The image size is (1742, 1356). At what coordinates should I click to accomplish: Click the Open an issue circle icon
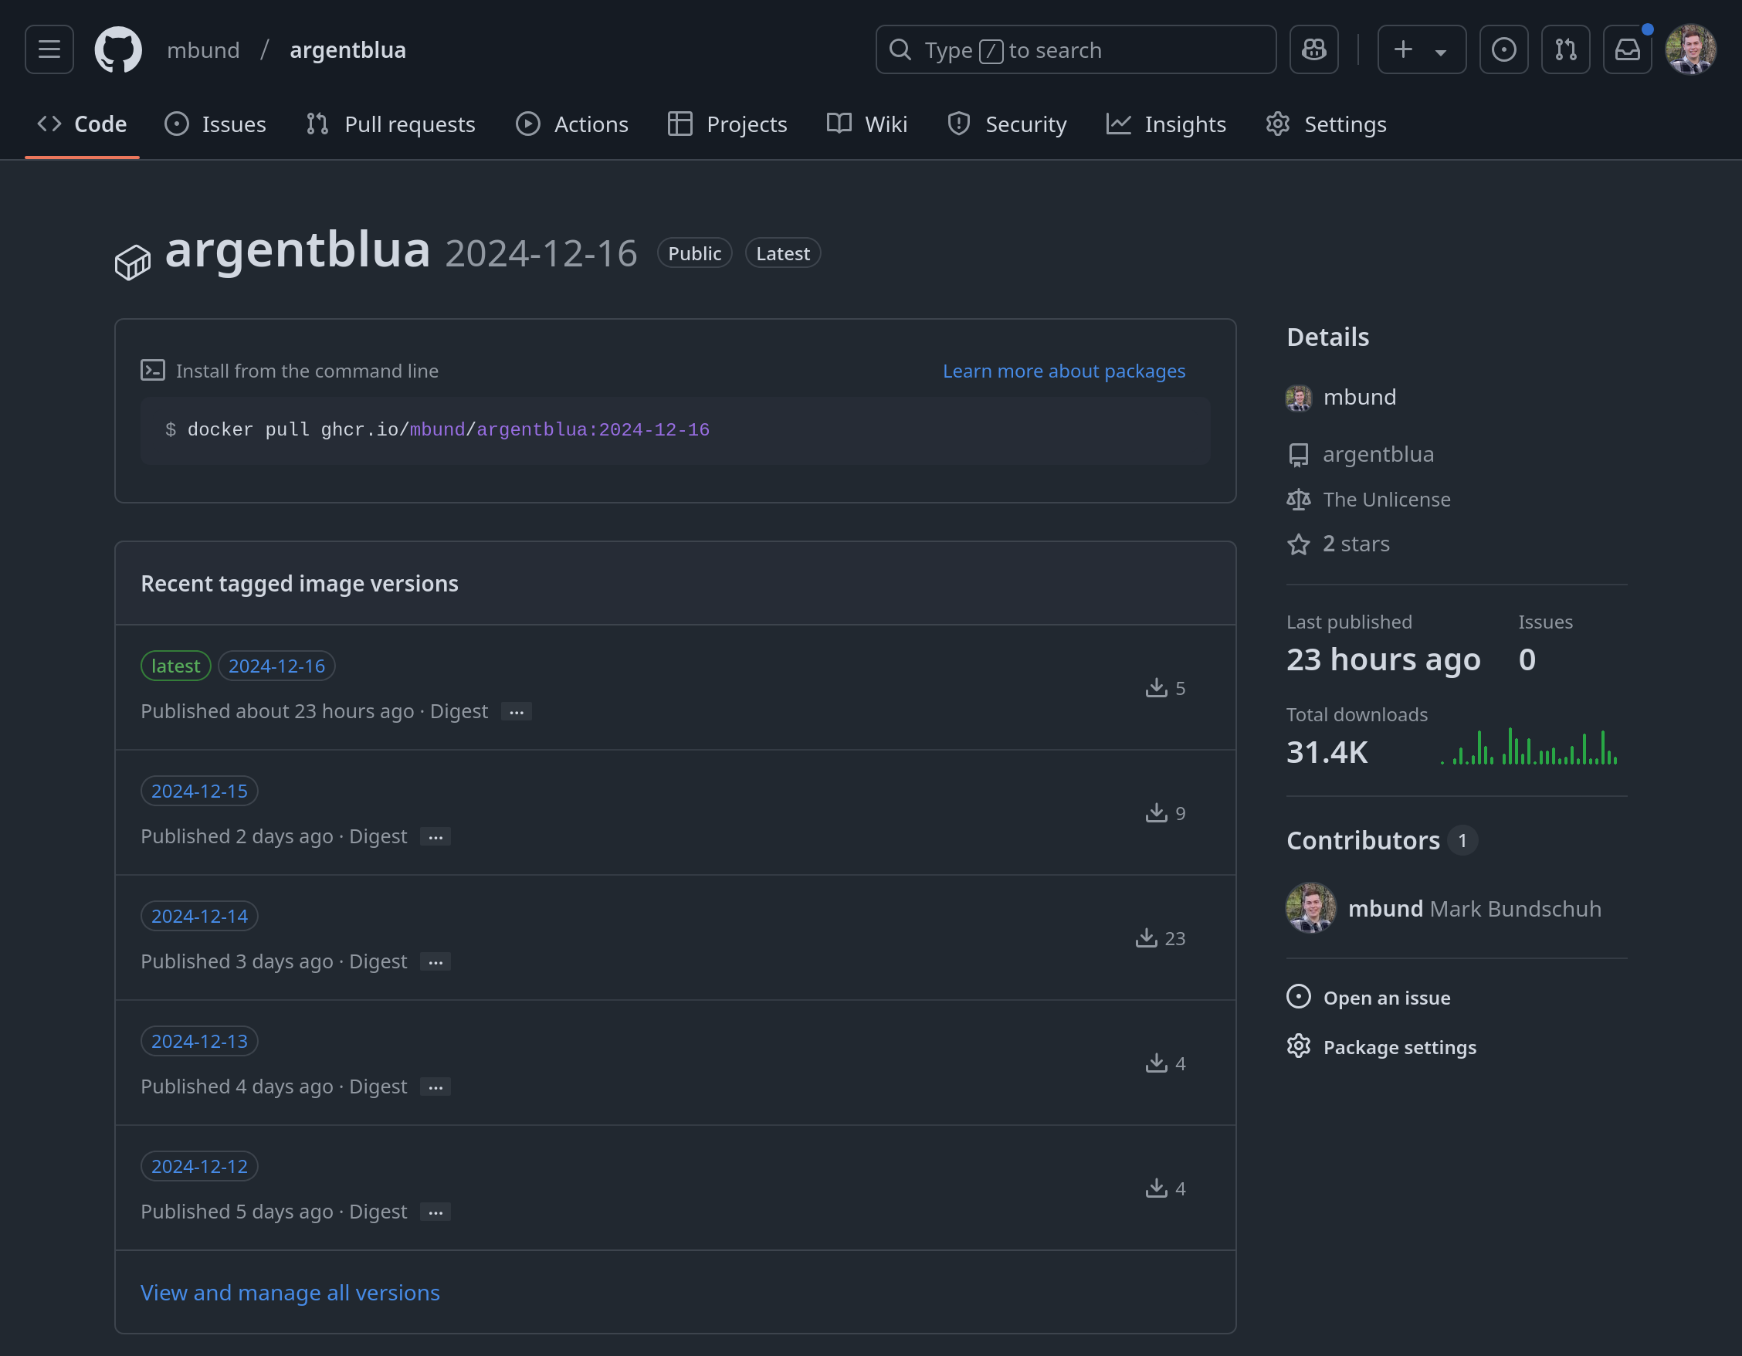coord(1299,997)
